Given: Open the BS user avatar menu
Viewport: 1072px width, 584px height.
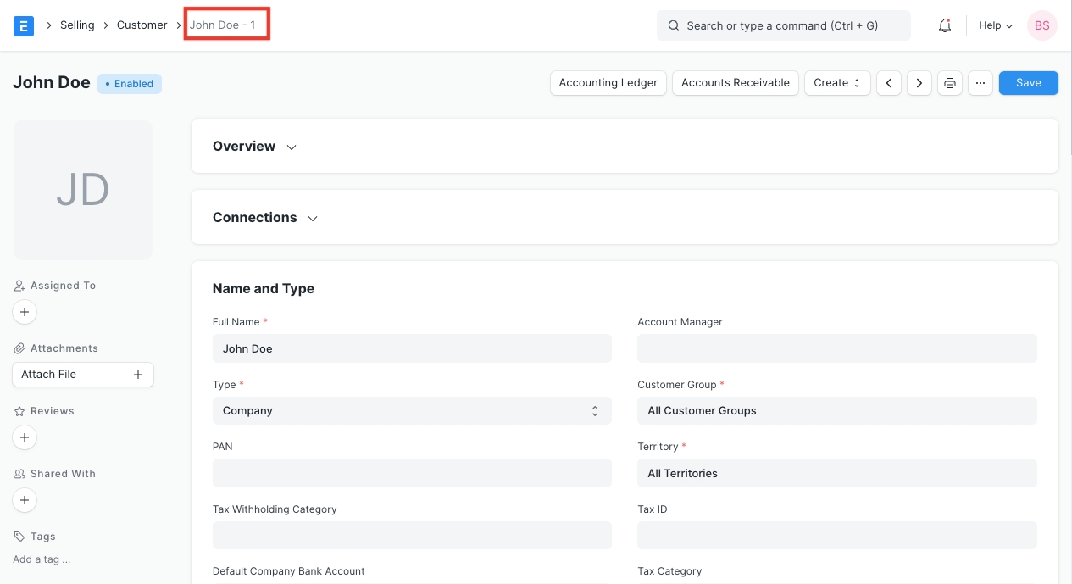Looking at the screenshot, I should [1041, 25].
